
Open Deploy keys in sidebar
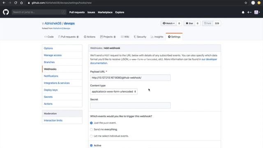(x=62, y=90)
